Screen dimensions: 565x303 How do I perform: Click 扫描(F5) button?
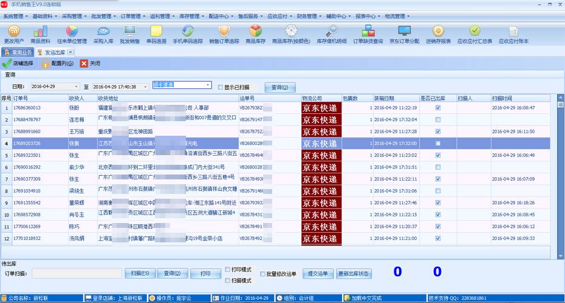(x=140, y=273)
